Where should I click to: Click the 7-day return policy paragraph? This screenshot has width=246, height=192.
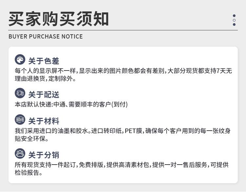pos(123,75)
